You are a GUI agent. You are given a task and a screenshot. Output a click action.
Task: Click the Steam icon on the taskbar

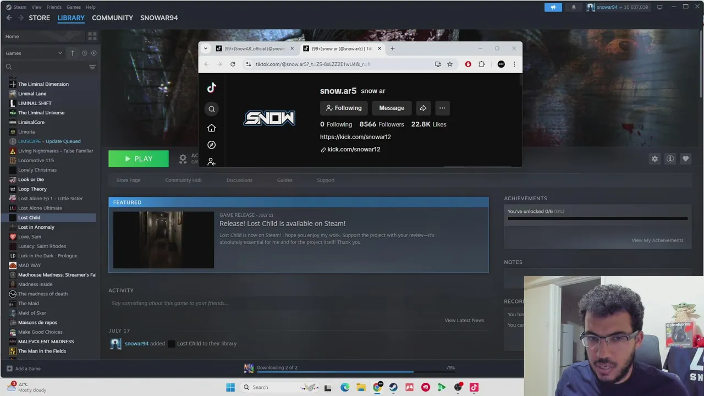pos(393,387)
